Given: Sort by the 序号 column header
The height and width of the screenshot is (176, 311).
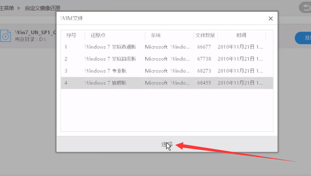Looking at the screenshot, I should click(71, 35).
